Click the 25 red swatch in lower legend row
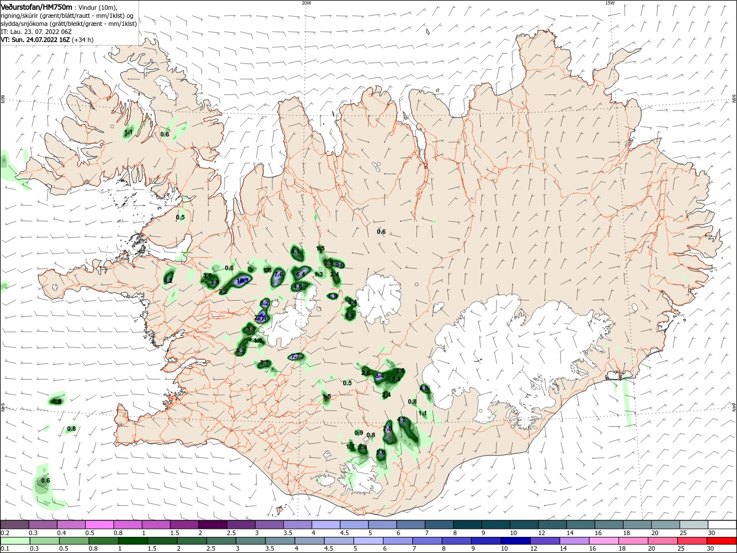This screenshot has height=553, width=737. tap(692, 541)
